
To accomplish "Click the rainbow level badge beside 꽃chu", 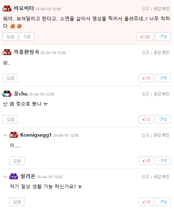I will pos(7,94).
